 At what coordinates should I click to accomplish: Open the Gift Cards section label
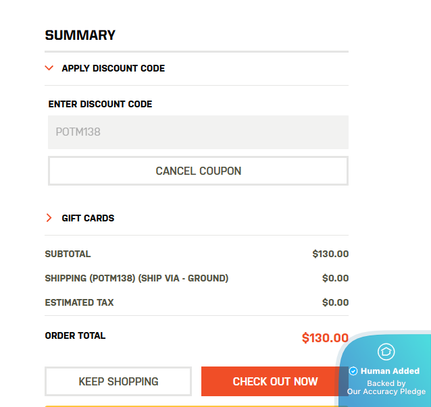coord(88,218)
